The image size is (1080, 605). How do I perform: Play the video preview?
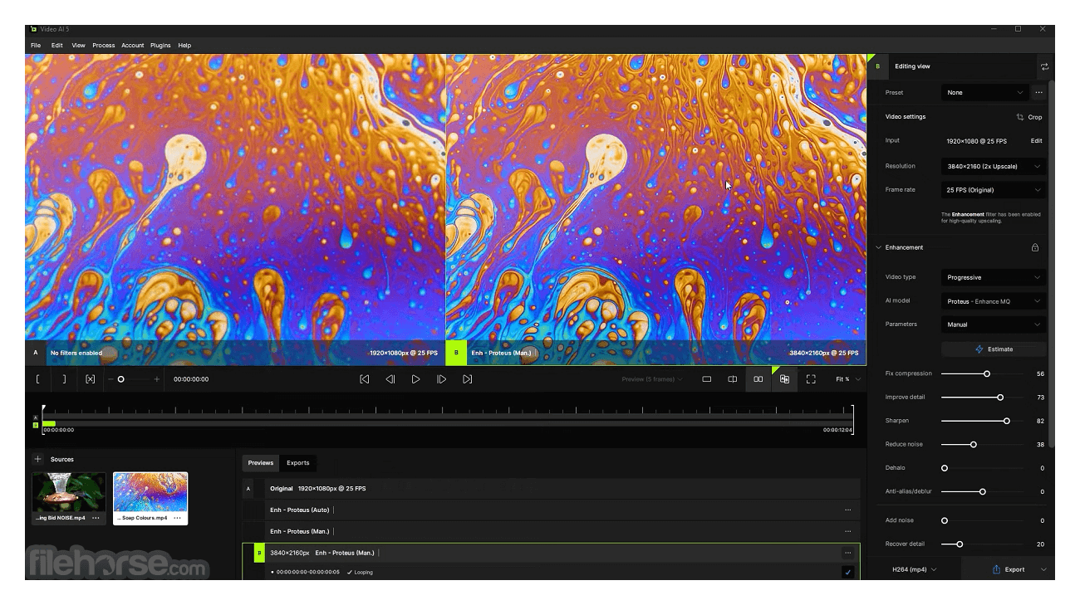point(416,379)
